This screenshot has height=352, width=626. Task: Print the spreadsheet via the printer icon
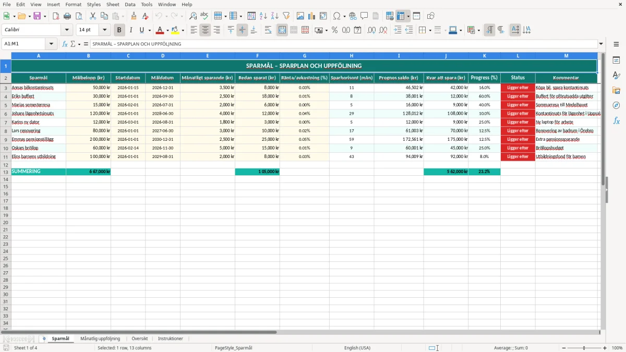click(x=67, y=16)
